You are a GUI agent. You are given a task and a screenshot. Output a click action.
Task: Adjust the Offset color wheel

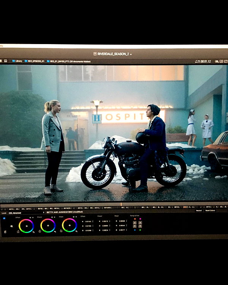point(26,226)
